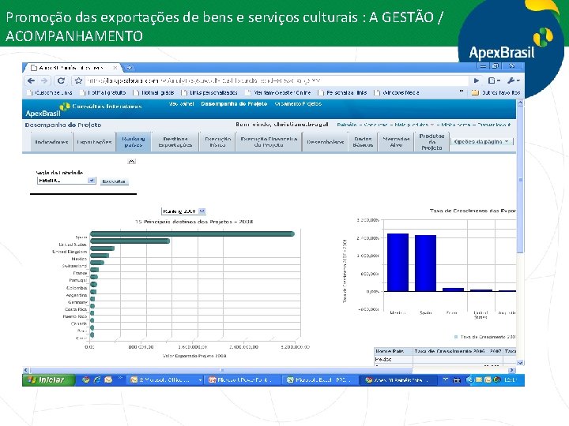Click the ApexBrasil logo in page header
This screenshot has width=569, height=426.
[x=47, y=110]
